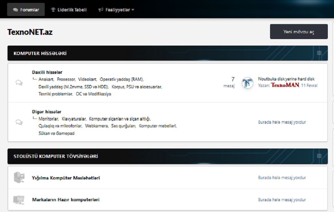The height and width of the screenshot is (212, 334).
Task: Open the Liderlik Tabeli tab
Action: click(x=68, y=10)
